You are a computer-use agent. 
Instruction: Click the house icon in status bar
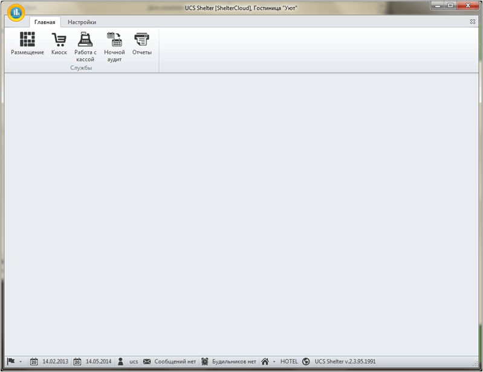pos(265,362)
